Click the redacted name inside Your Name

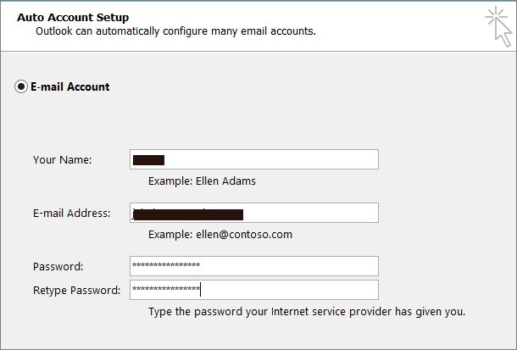148,159
